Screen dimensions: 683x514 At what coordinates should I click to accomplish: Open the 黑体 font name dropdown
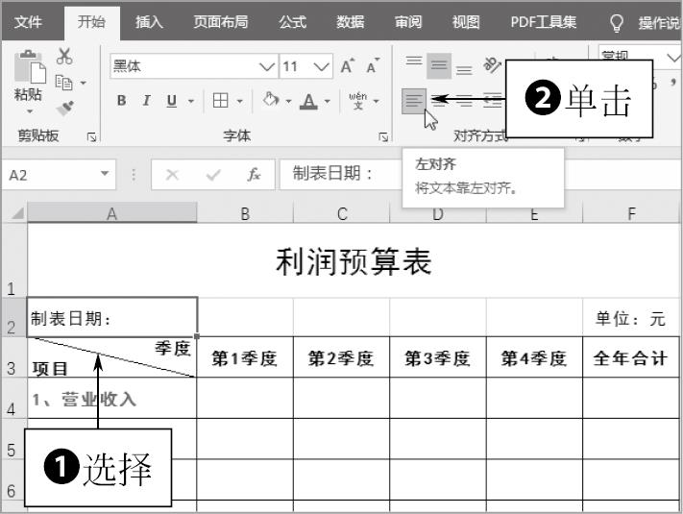[267, 66]
